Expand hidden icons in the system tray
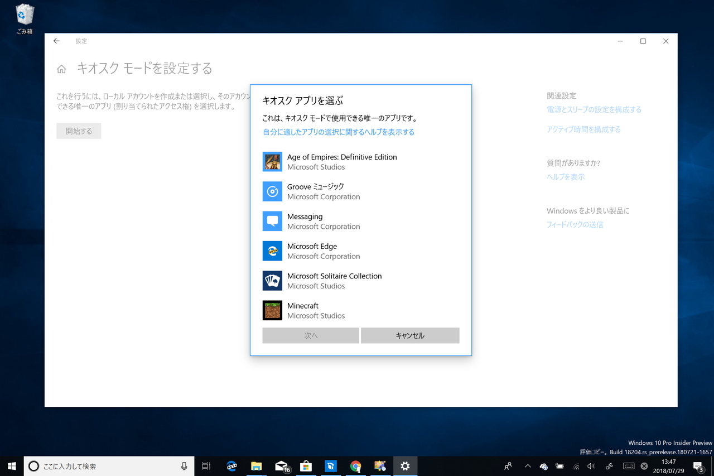This screenshot has width=714, height=476. [527, 466]
